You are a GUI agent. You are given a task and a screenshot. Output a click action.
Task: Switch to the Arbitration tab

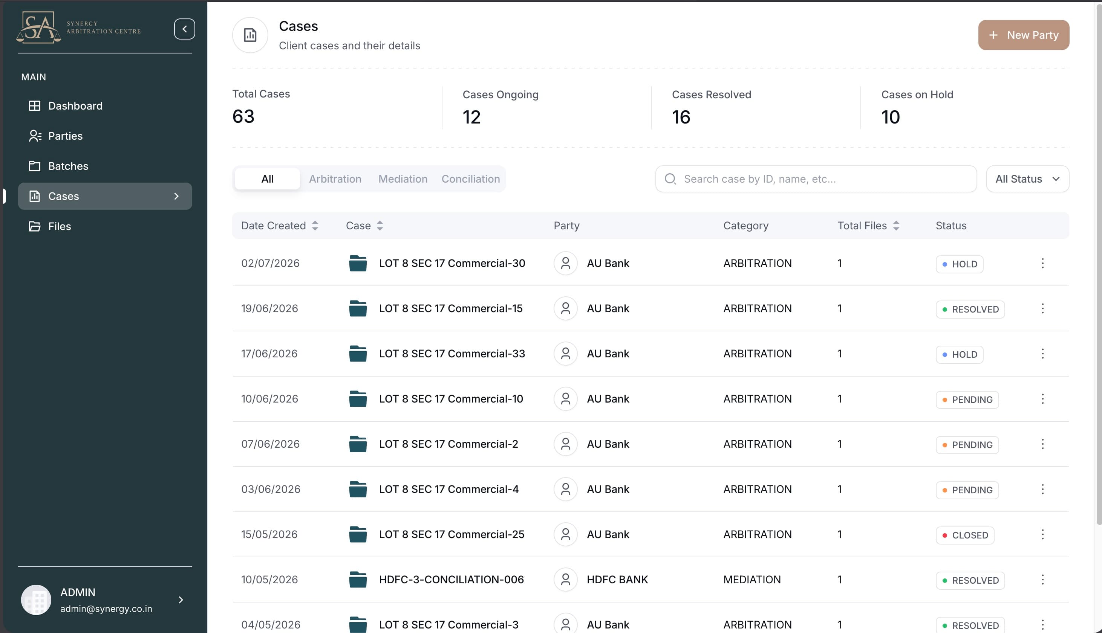point(335,179)
